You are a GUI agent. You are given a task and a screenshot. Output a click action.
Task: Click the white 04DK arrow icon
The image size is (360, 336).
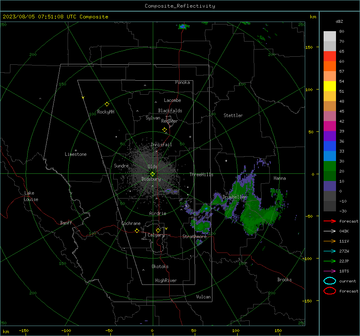[330, 231]
